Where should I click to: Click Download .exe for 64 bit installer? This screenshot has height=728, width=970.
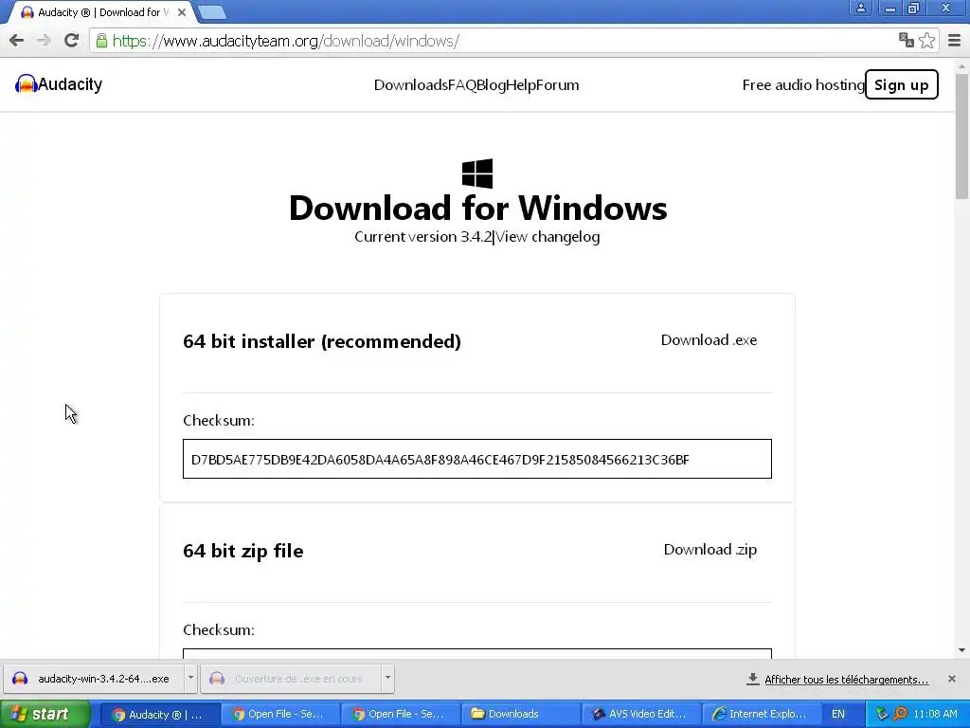pos(709,340)
